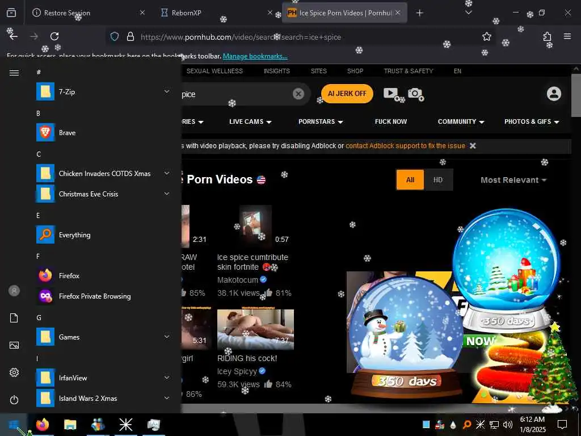Viewport: 581px width, 436px height.
Task: Open the Community dropdown menu
Action: point(461,121)
